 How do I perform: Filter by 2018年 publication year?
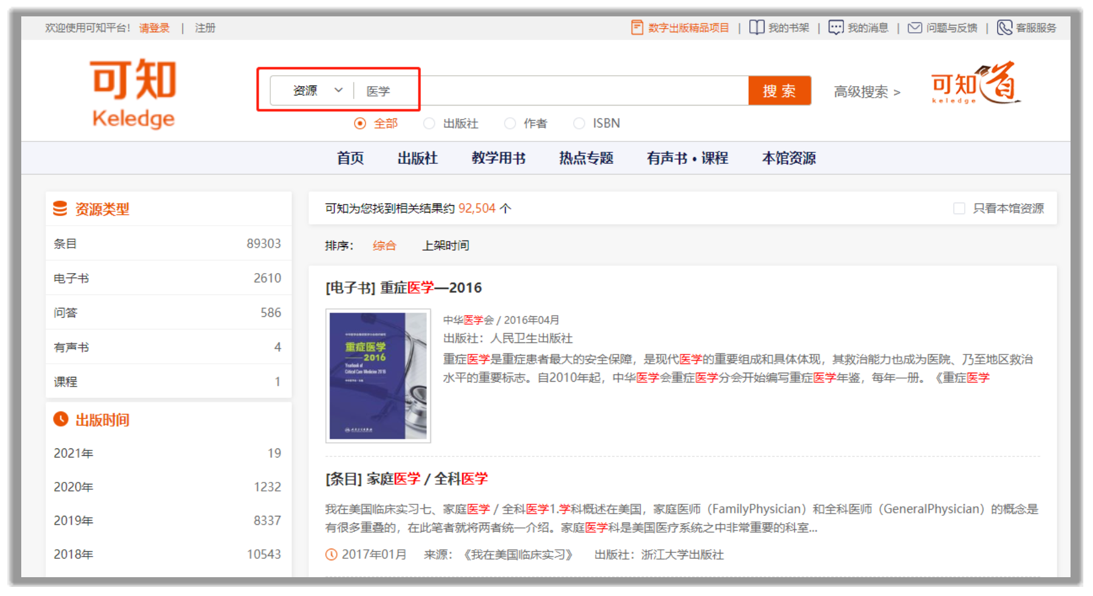pos(168,554)
